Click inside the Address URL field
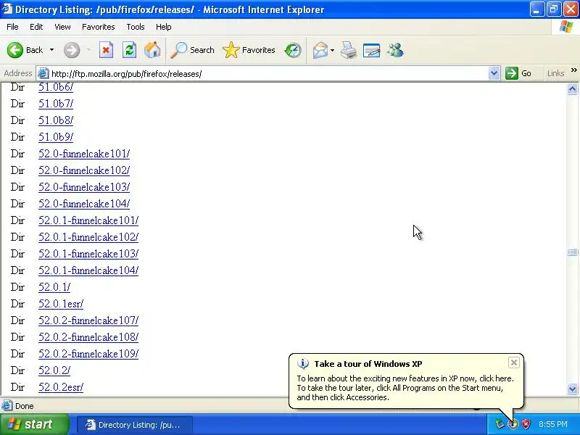 (268, 74)
